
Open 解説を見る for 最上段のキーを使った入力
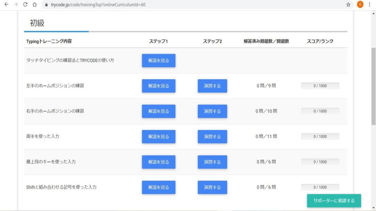(x=159, y=162)
